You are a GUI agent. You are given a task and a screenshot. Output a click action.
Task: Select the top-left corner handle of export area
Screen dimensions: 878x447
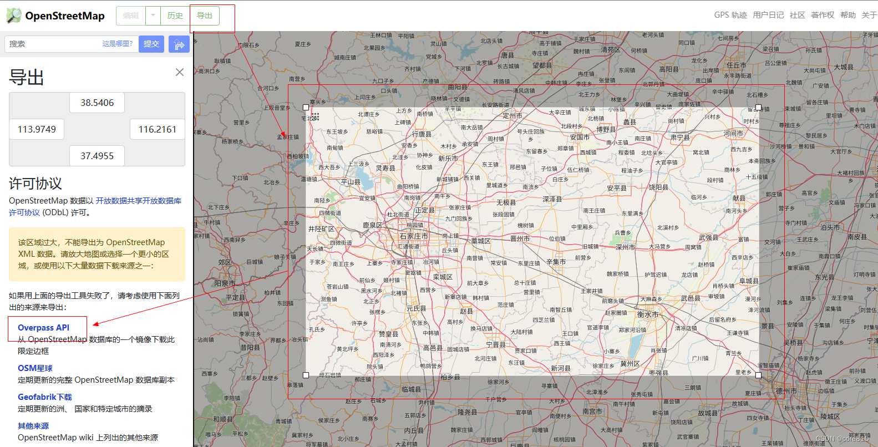coord(306,107)
